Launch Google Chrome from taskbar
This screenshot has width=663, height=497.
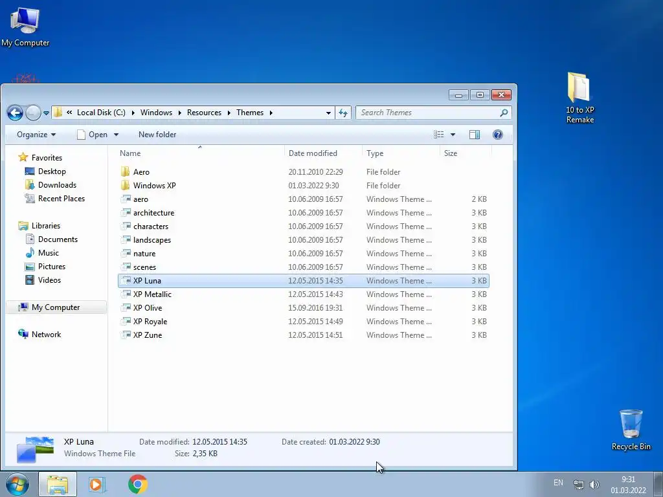(x=138, y=484)
